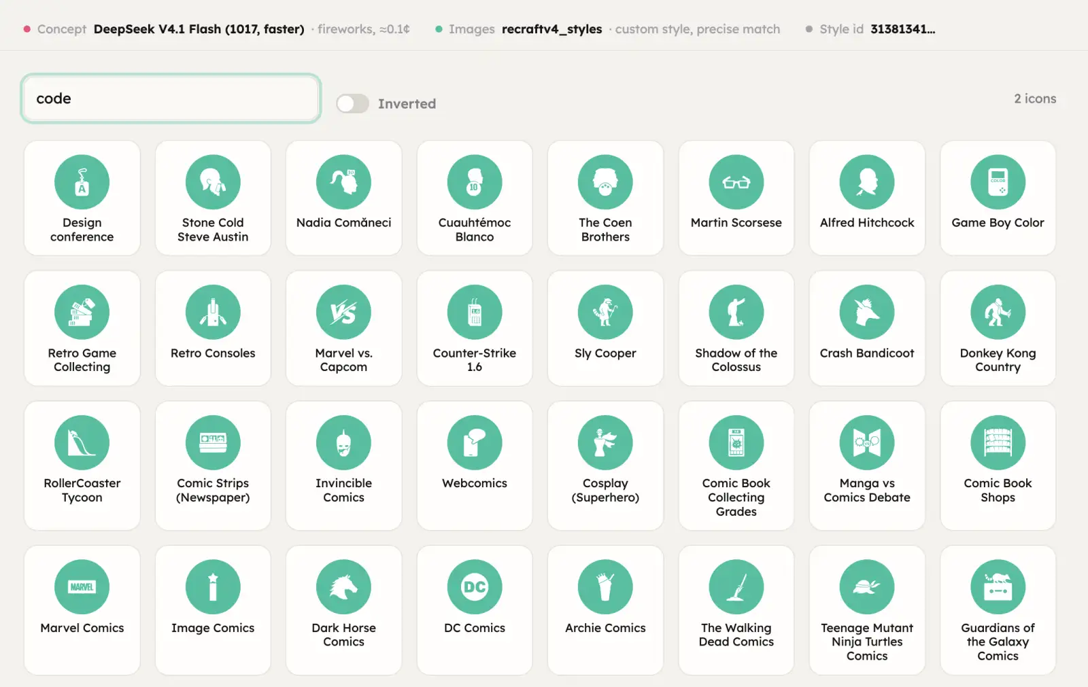Click The Walking Dead Comics icon
Viewport: 1088px width, 687px height.
(x=736, y=586)
